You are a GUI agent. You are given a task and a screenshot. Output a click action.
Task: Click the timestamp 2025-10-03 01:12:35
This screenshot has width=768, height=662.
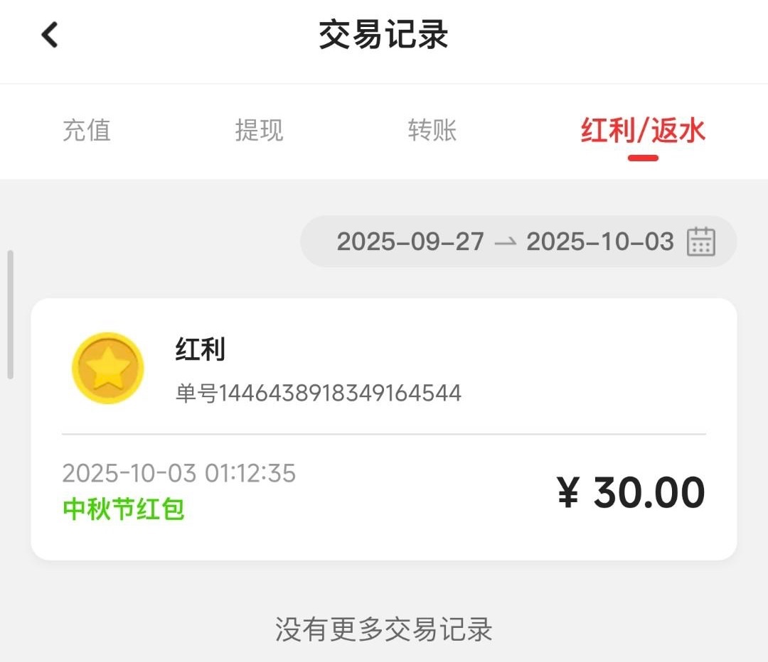178,473
